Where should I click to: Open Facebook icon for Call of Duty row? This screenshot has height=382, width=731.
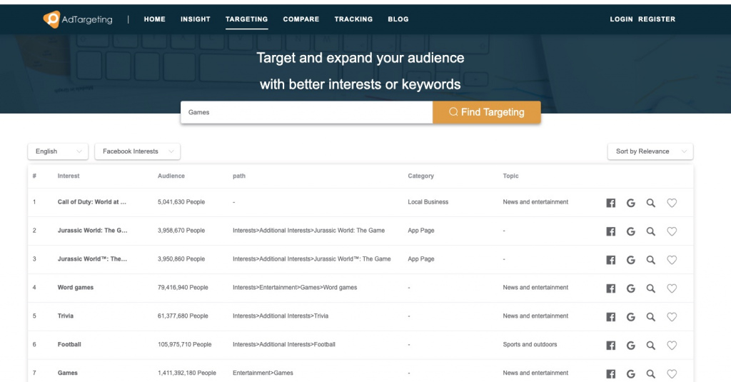click(611, 203)
